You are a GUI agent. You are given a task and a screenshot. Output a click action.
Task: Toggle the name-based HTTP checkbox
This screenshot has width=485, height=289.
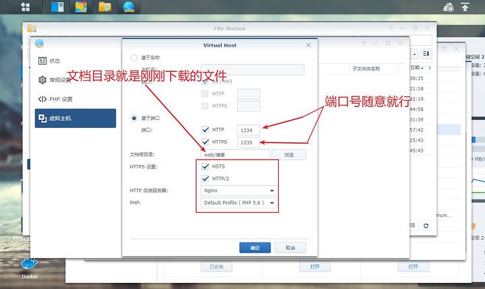pos(205,94)
